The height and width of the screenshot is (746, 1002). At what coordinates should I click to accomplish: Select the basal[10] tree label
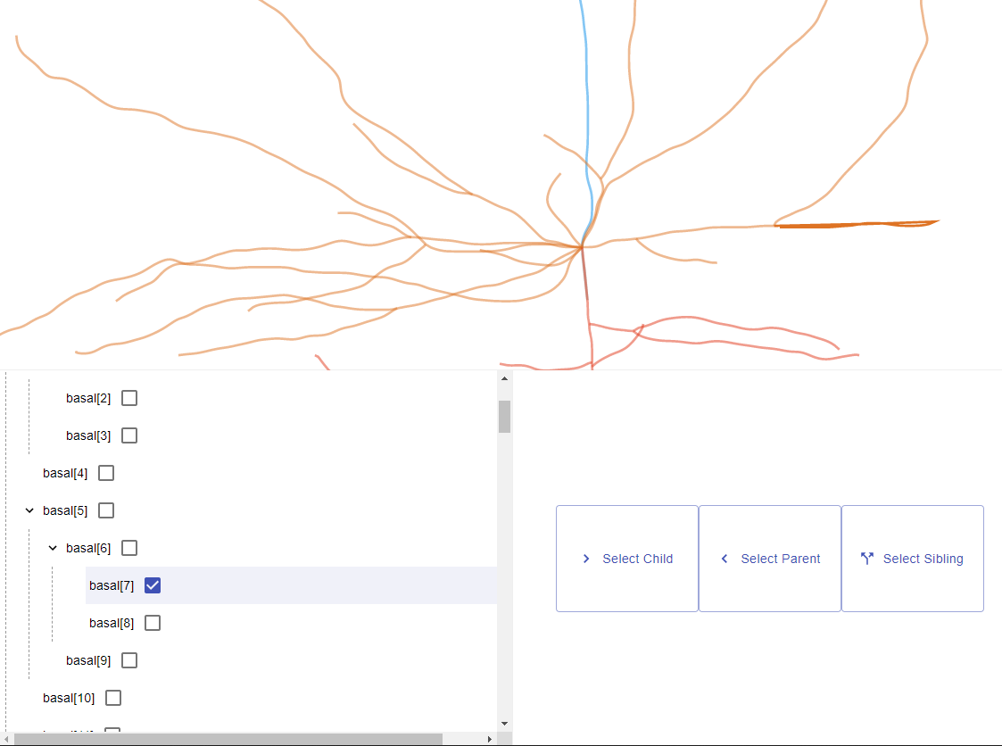click(x=69, y=698)
